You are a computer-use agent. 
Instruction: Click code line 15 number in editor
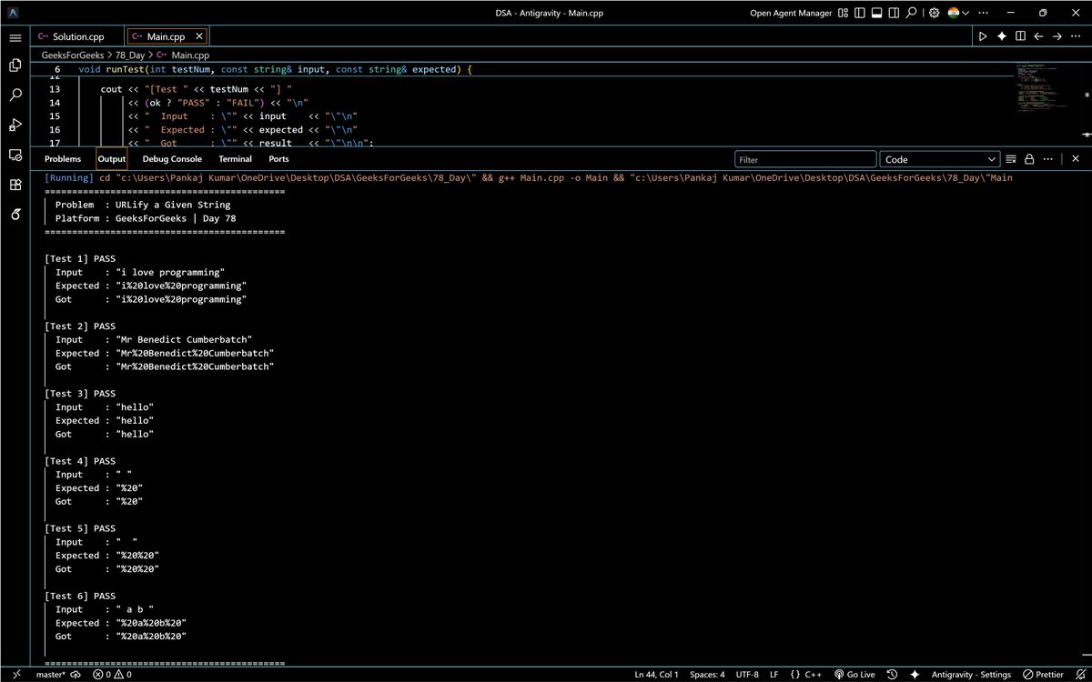tap(55, 116)
